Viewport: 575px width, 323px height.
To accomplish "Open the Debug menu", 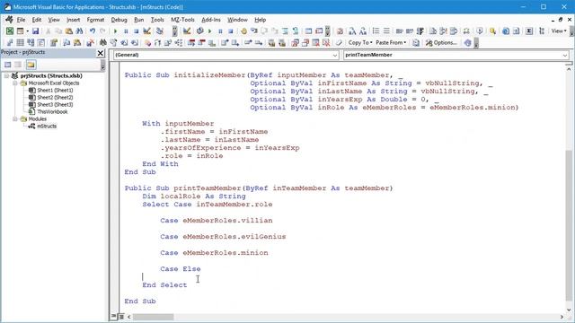I will click(x=119, y=20).
